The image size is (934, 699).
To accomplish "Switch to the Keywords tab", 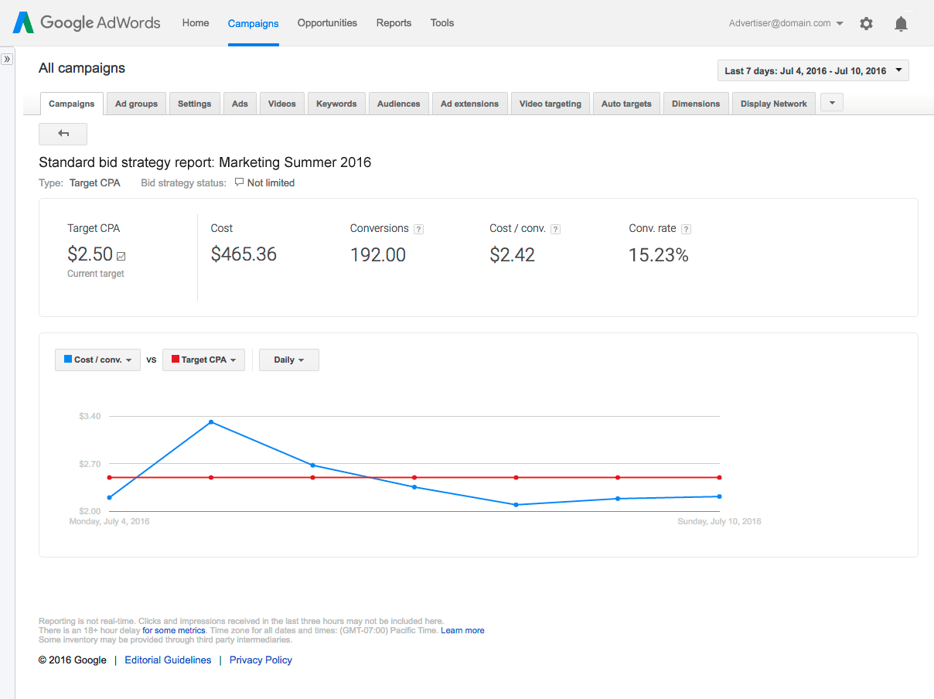I will (336, 103).
